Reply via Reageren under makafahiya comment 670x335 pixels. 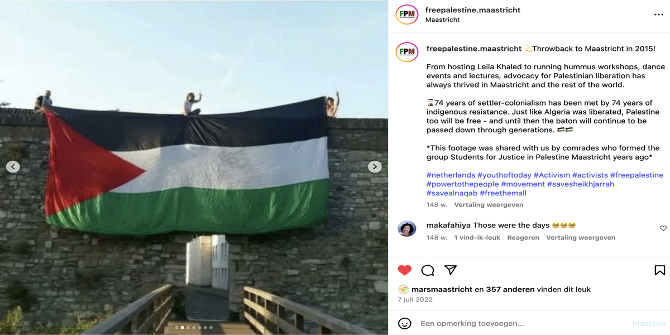pyautogui.click(x=523, y=237)
